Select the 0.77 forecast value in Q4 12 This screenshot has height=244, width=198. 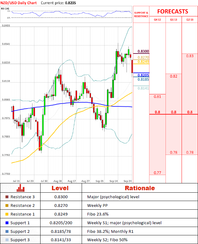click(x=157, y=173)
